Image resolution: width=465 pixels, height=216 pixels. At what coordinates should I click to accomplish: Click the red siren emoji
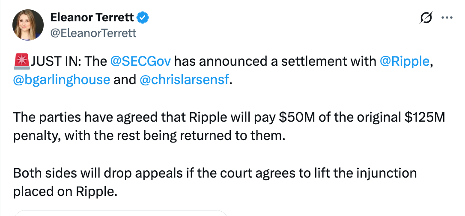[x=21, y=61]
